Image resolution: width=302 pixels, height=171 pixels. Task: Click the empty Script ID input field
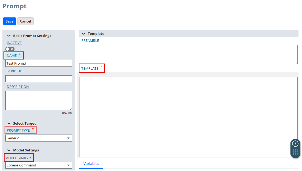(38, 79)
